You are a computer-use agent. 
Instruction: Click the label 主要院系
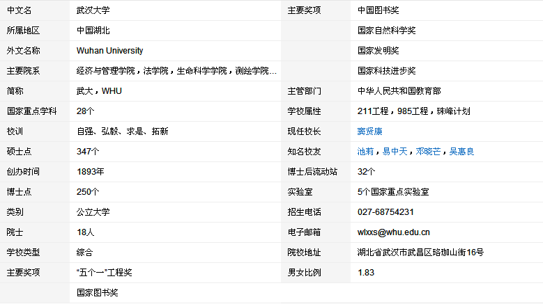point(23,71)
